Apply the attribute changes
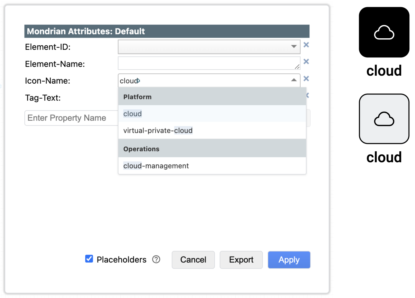The image size is (415, 298). (289, 260)
